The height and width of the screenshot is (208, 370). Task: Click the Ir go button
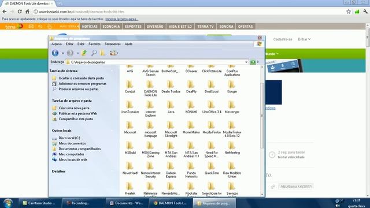(x=254, y=62)
